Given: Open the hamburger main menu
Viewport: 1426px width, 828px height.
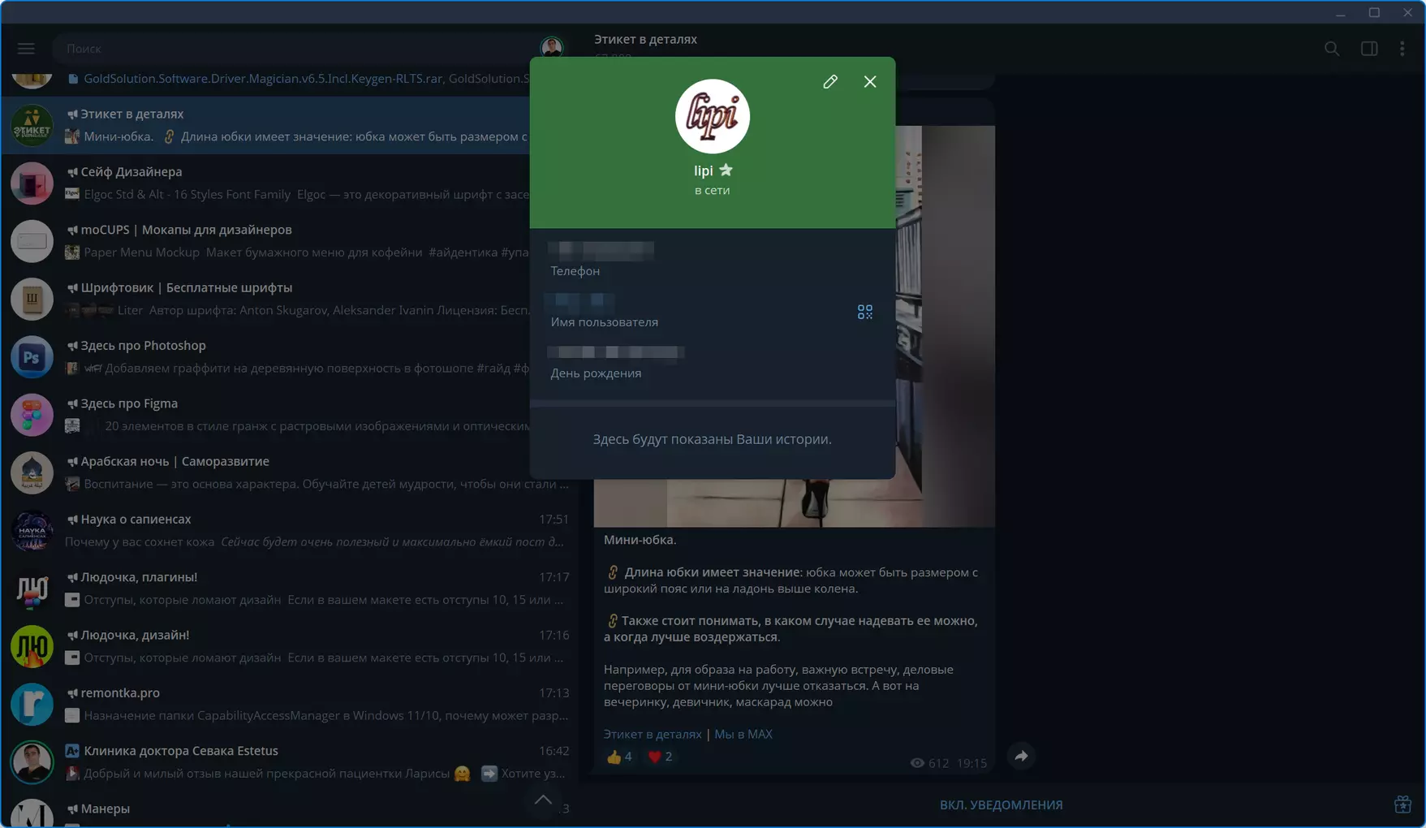Looking at the screenshot, I should point(26,49).
